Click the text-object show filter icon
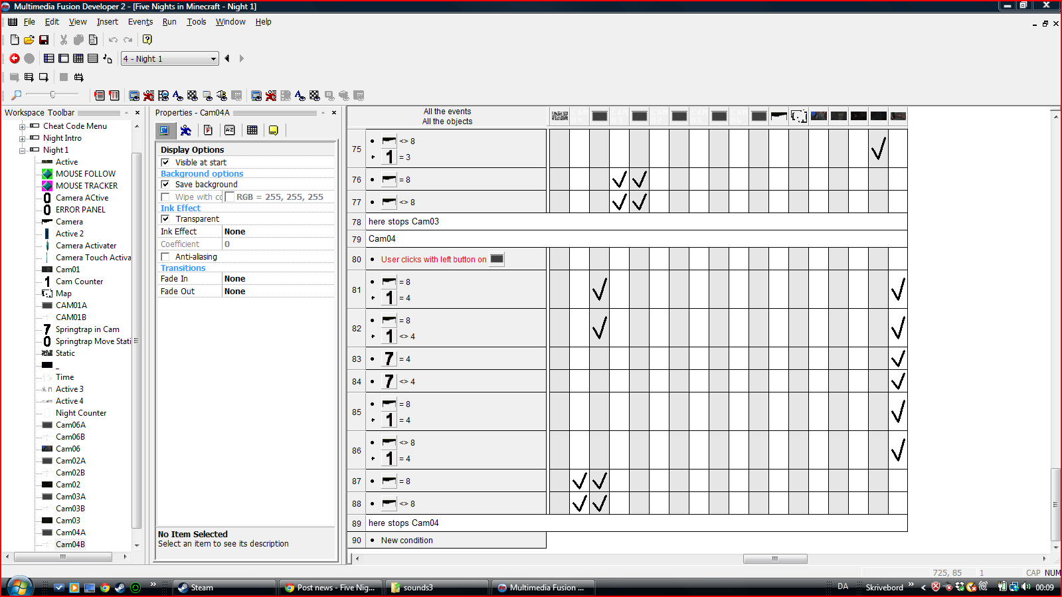The width and height of the screenshot is (1062, 597). 178,95
